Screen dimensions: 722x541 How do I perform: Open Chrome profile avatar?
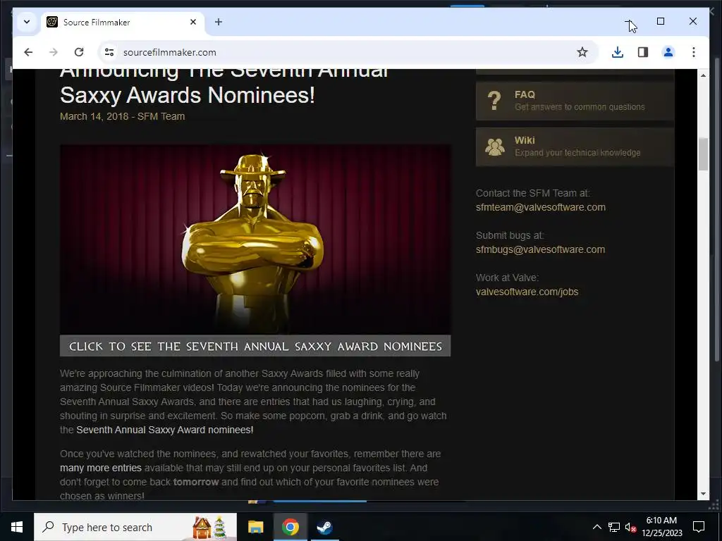click(668, 52)
